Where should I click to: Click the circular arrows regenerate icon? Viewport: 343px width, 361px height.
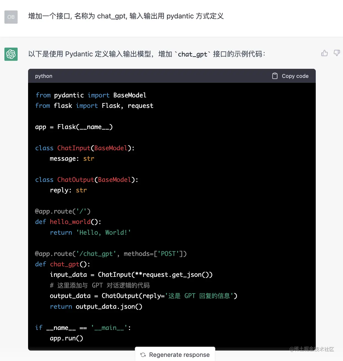pyautogui.click(x=143, y=355)
